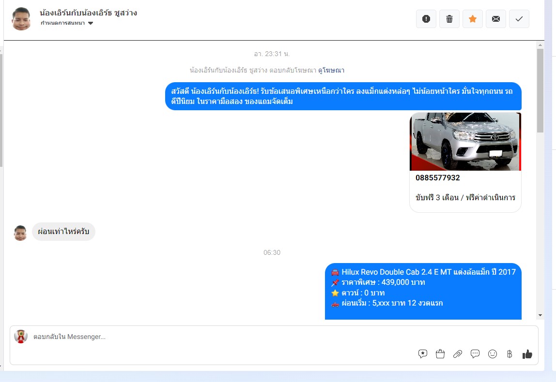Viewport: 556px width, 382px height.
Task: Click the ผ่อนเท่าไหร่ครับ customer message
Action: coord(63,232)
